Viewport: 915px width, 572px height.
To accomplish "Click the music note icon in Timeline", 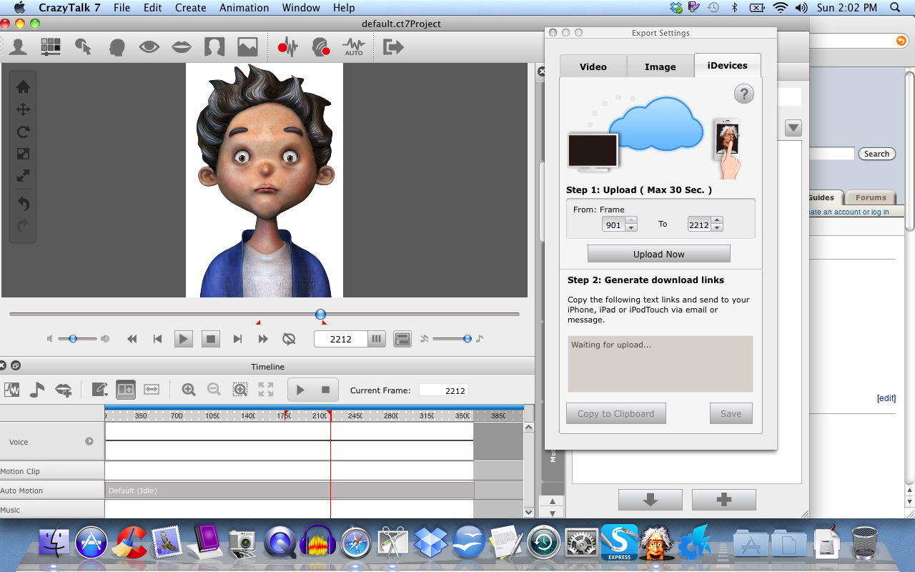I will pos(37,390).
